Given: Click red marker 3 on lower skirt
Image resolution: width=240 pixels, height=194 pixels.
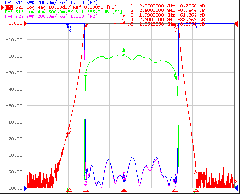Looking at the screenshot, I should 69,130.
